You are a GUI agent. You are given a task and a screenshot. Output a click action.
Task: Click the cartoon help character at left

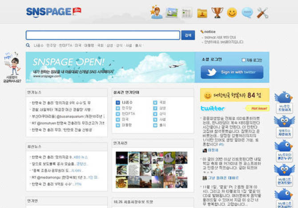point(12,67)
